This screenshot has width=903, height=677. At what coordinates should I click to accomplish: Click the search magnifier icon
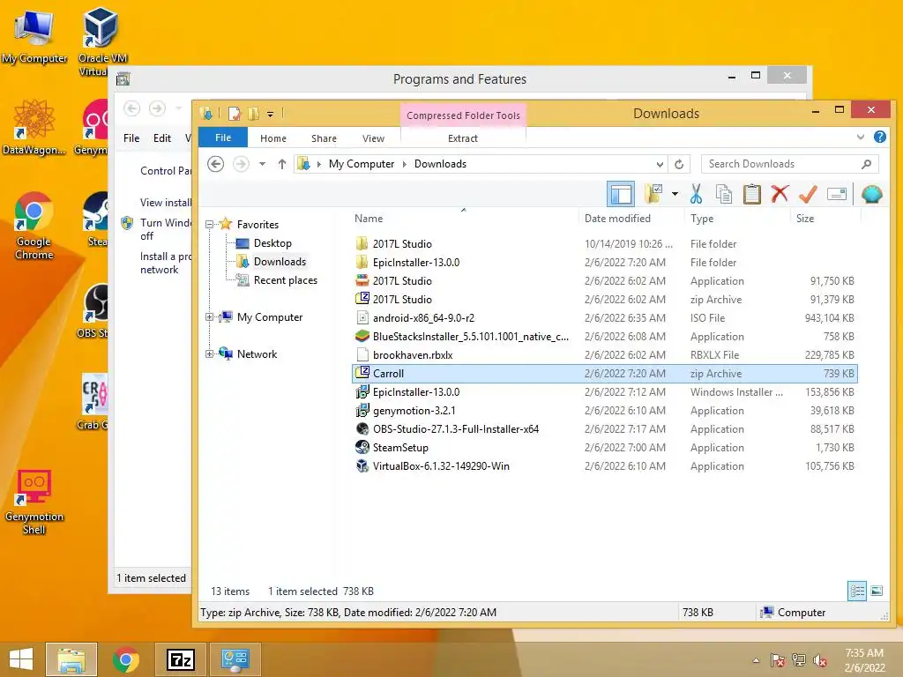(x=866, y=164)
